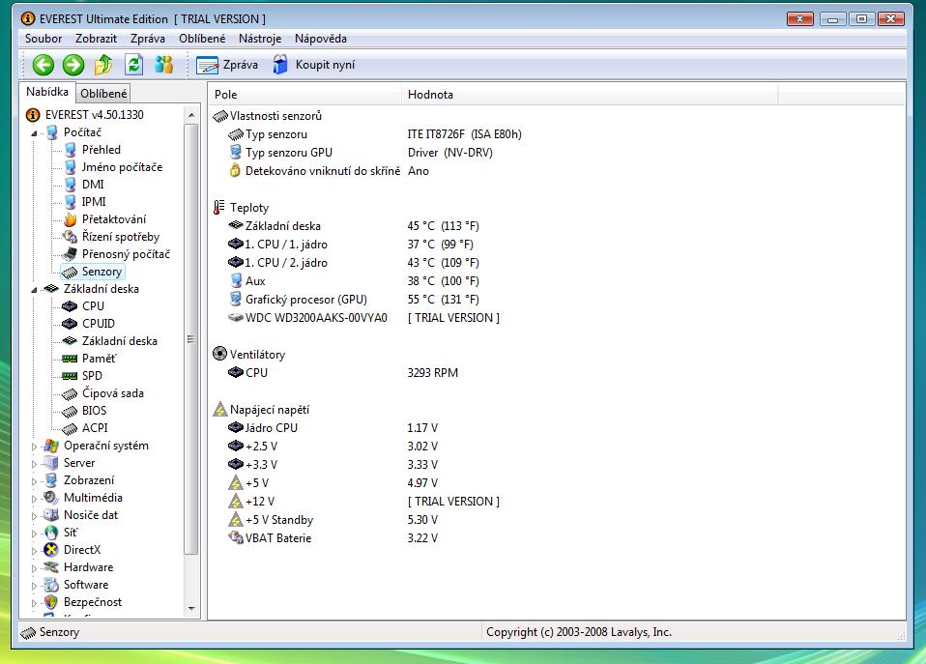Open the Nástroje menu
The image size is (926, 664).
coord(260,39)
